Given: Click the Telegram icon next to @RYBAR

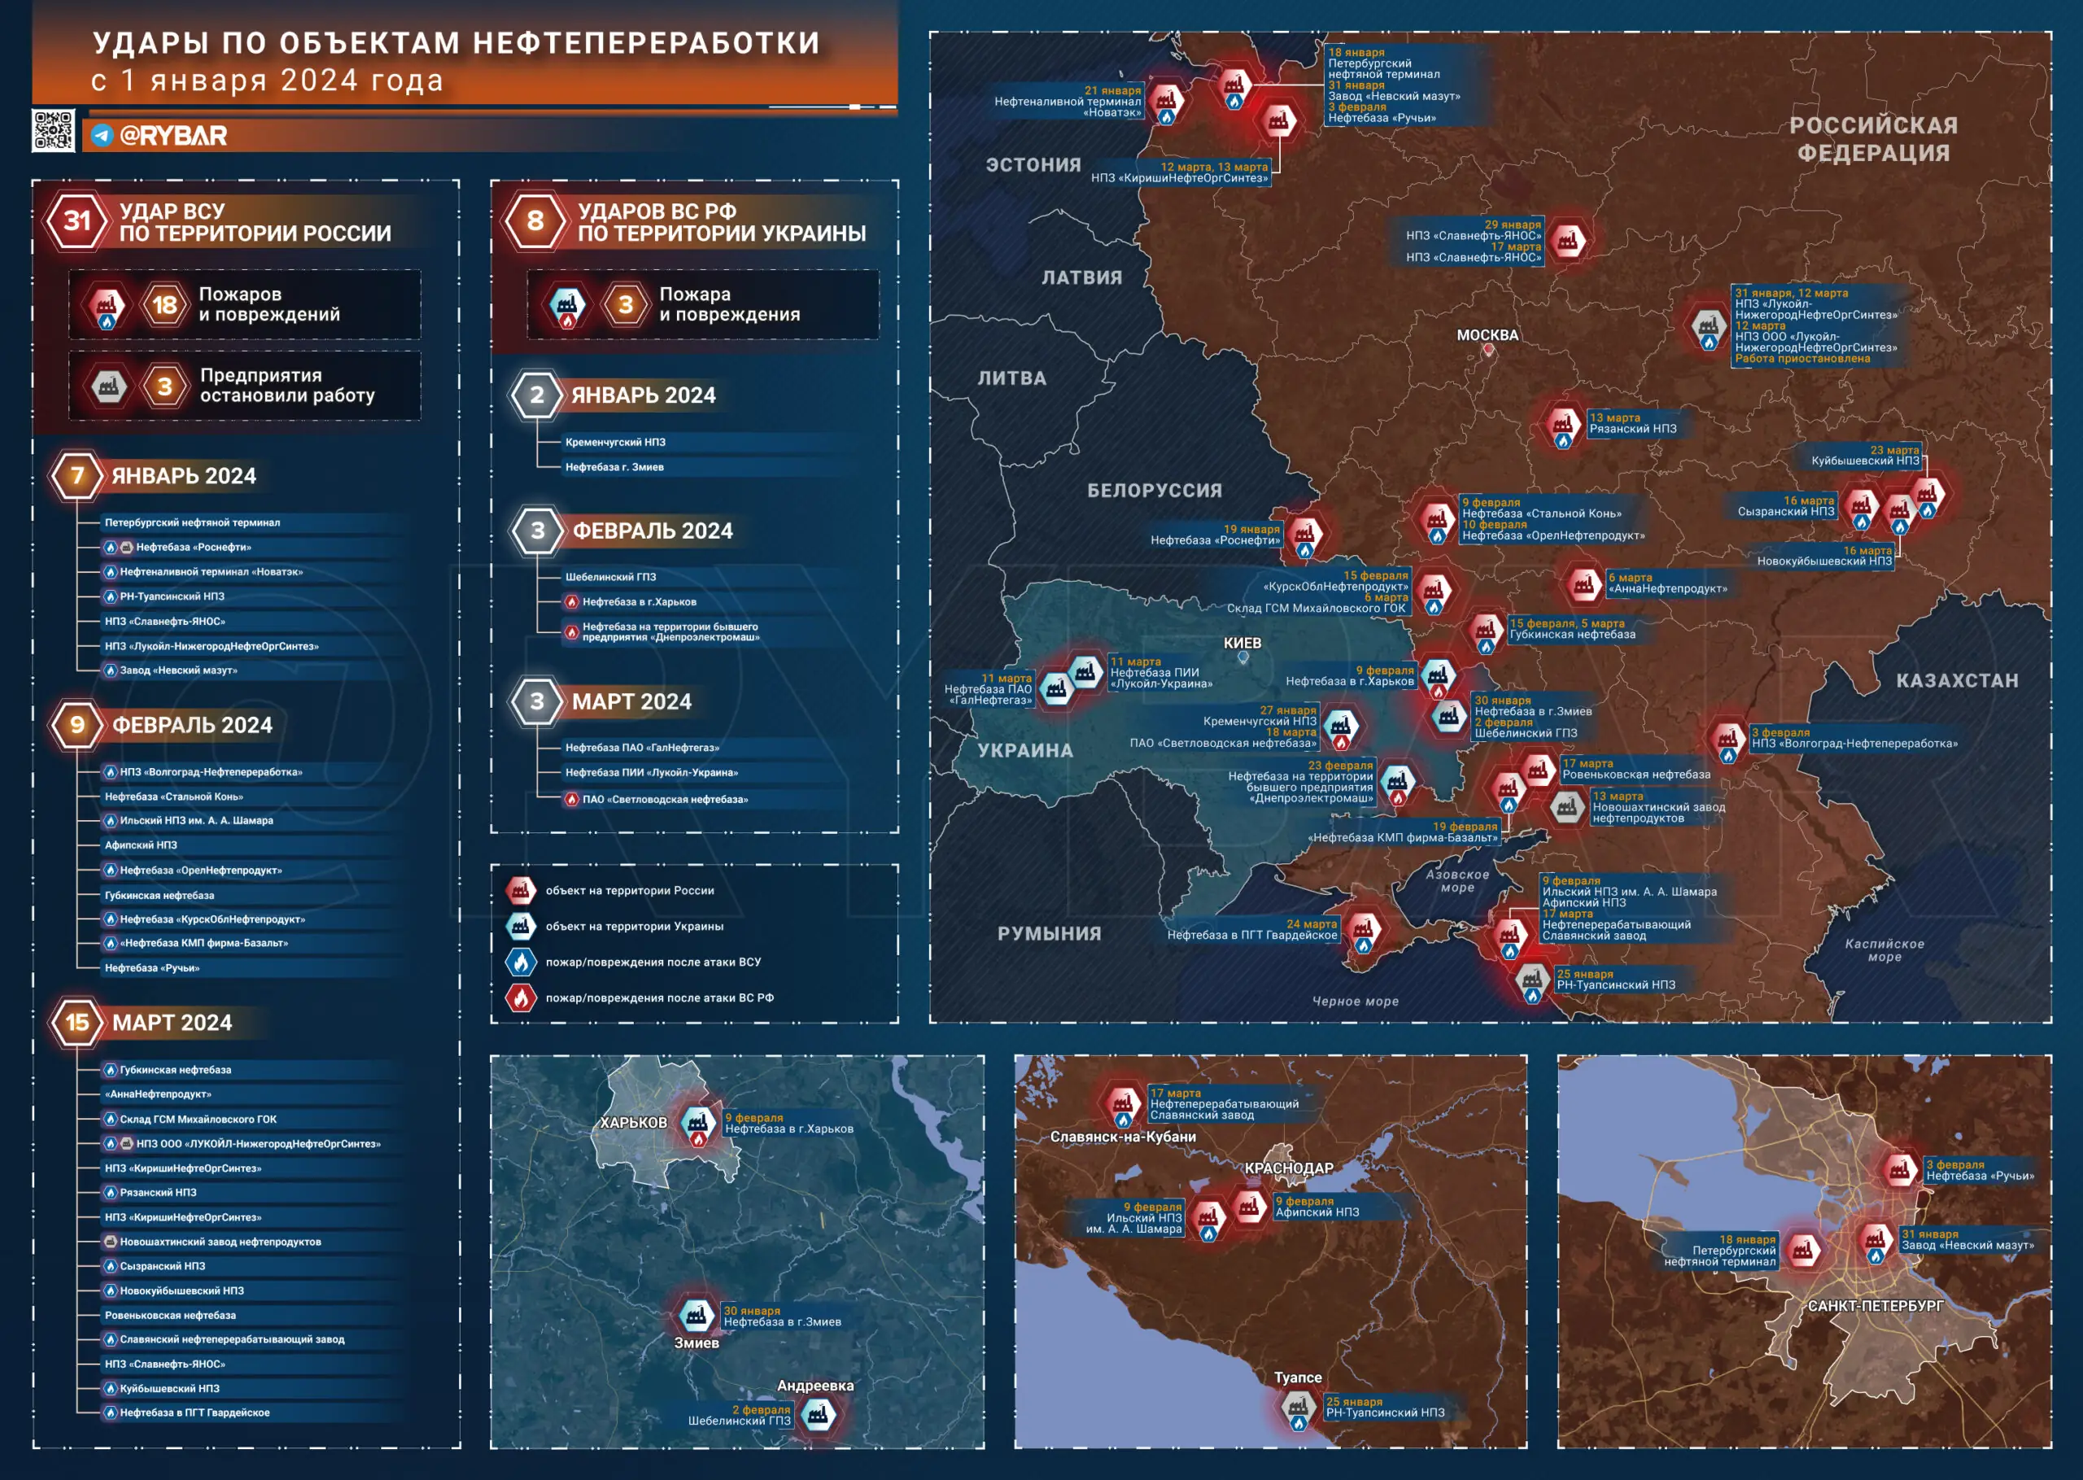Looking at the screenshot, I should pyautogui.click(x=102, y=136).
